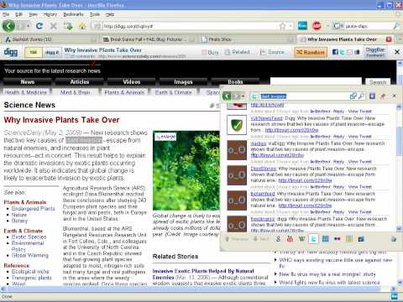Viewport: 403px width, 302px height.
Task: Share on Twitter from DiggBar
Action: (x=343, y=52)
